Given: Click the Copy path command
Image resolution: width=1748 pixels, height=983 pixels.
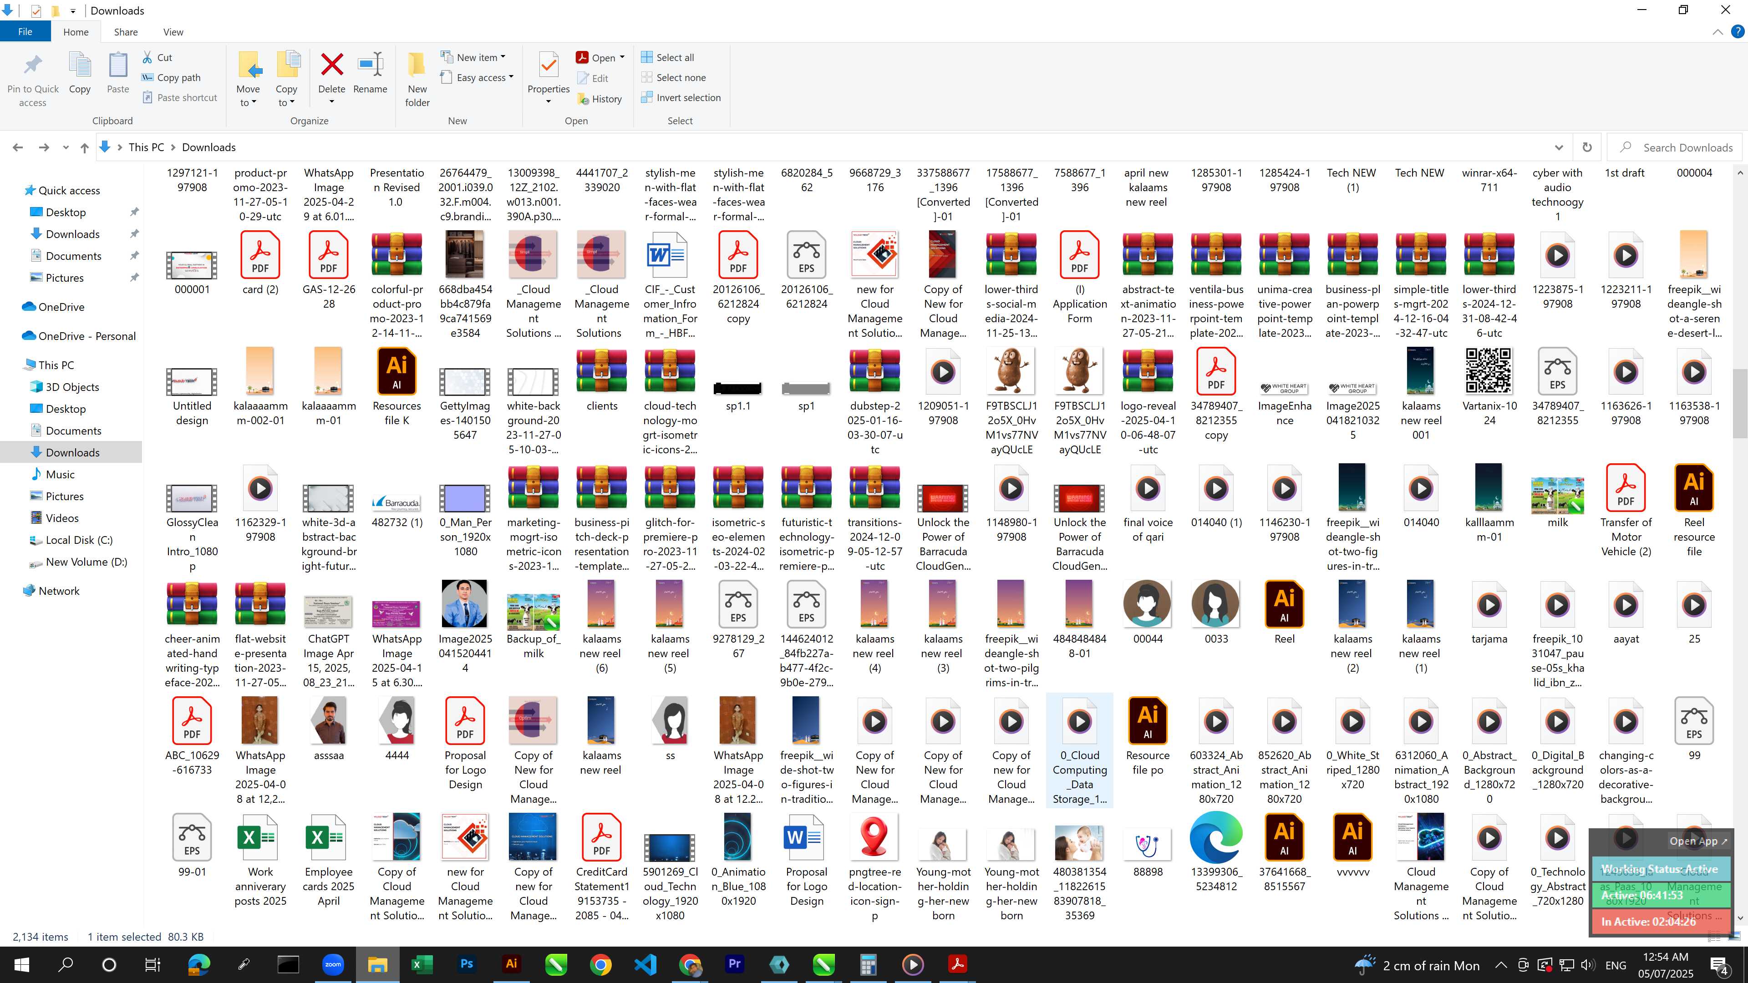Looking at the screenshot, I should [171, 77].
